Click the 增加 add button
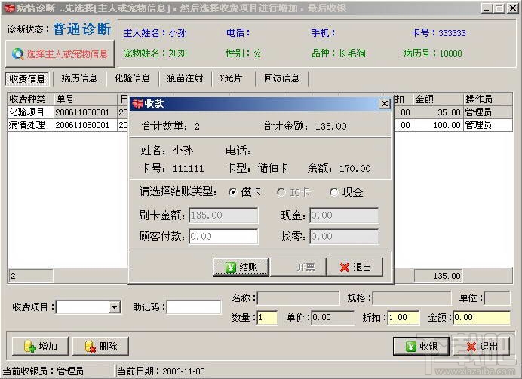 [40, 347]
